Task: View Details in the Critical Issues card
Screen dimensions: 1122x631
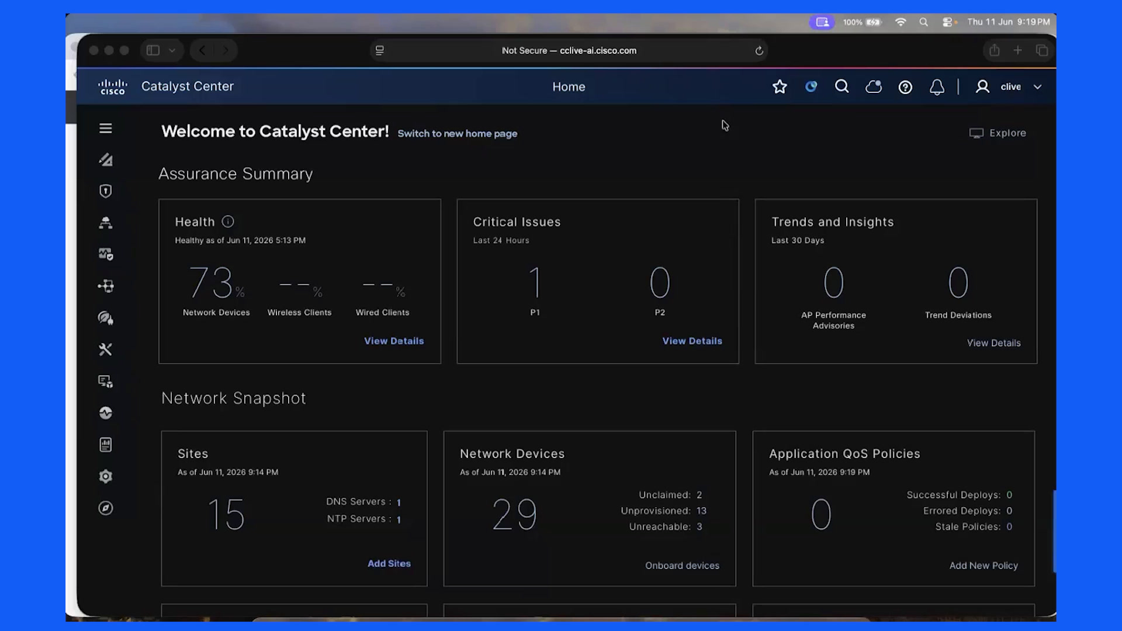Action: 692,341
